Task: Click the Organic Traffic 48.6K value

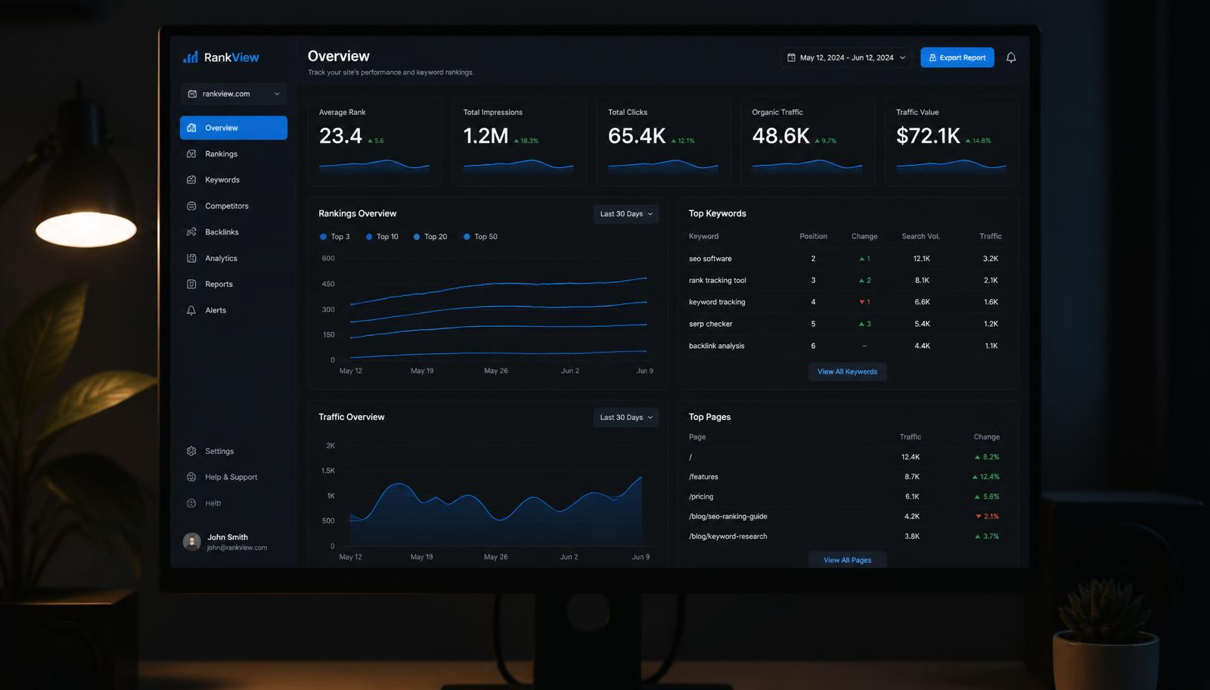Action: 780,136
